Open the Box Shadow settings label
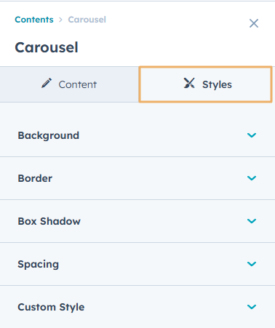 [x=49, y=221]
